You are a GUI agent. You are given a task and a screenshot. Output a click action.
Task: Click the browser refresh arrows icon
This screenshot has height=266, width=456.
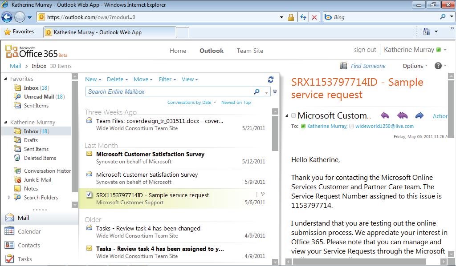coord(303,17)
